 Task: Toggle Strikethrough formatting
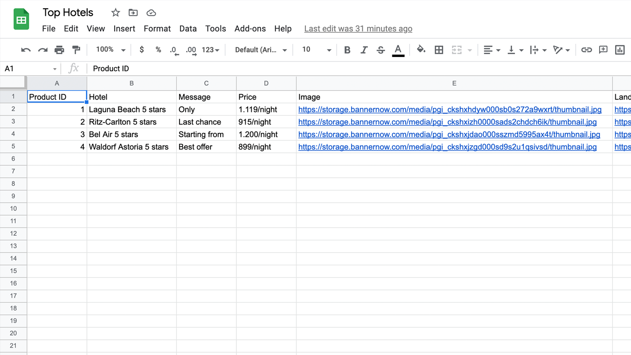point(381,50)
